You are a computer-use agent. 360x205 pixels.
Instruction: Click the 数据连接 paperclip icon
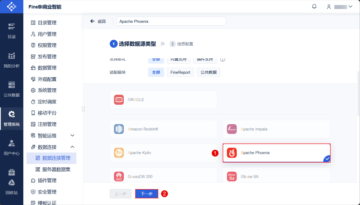point(33,147)
